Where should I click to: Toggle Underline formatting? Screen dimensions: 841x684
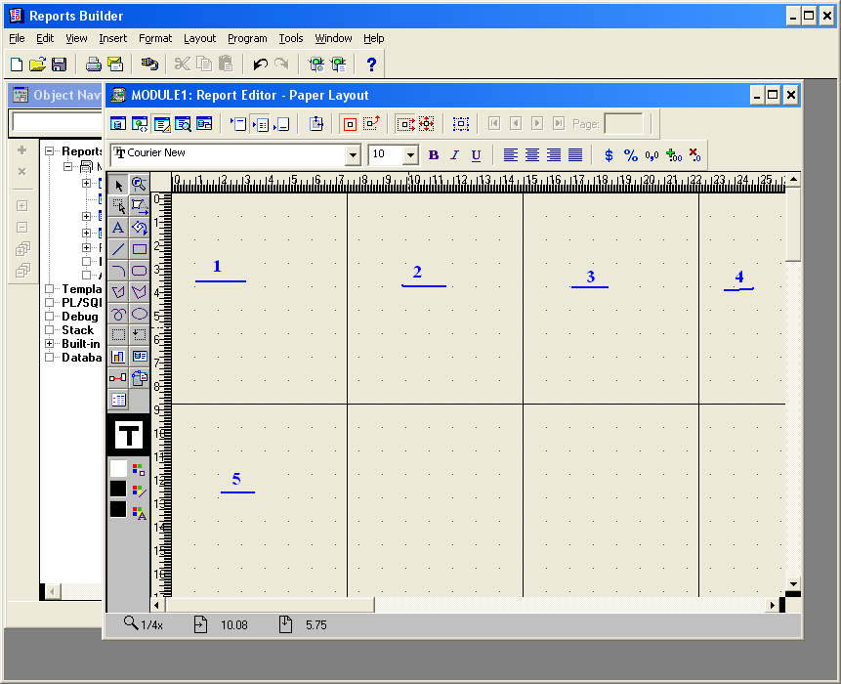coord(476,155)
